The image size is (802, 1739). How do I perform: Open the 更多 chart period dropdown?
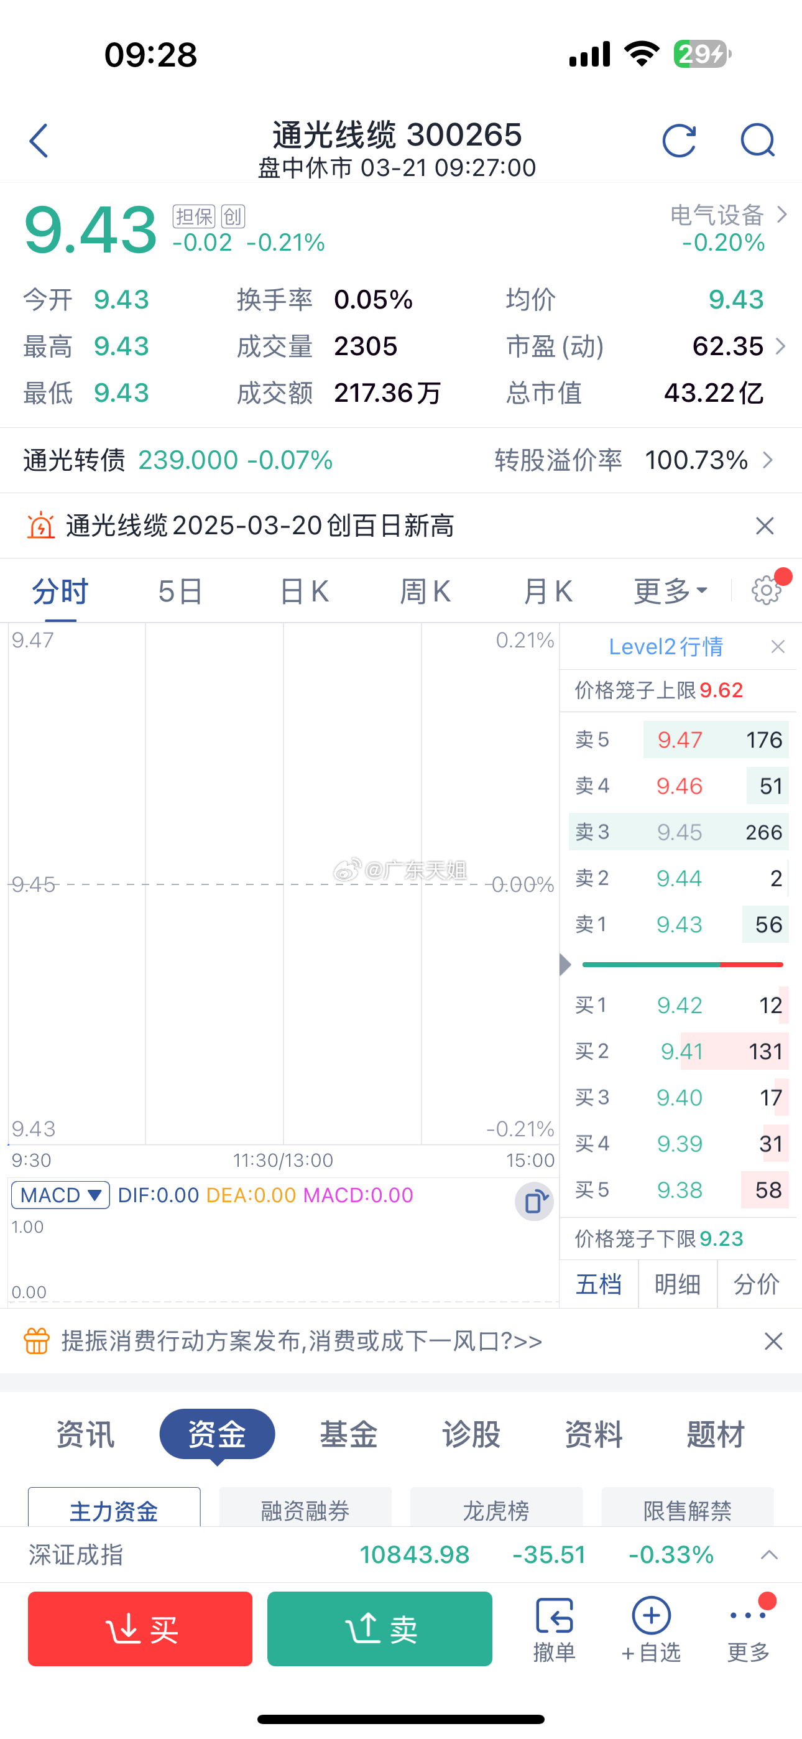(x=670, y=591)
